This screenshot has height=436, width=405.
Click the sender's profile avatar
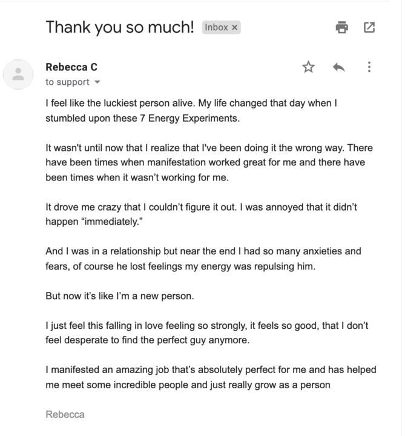18,74
